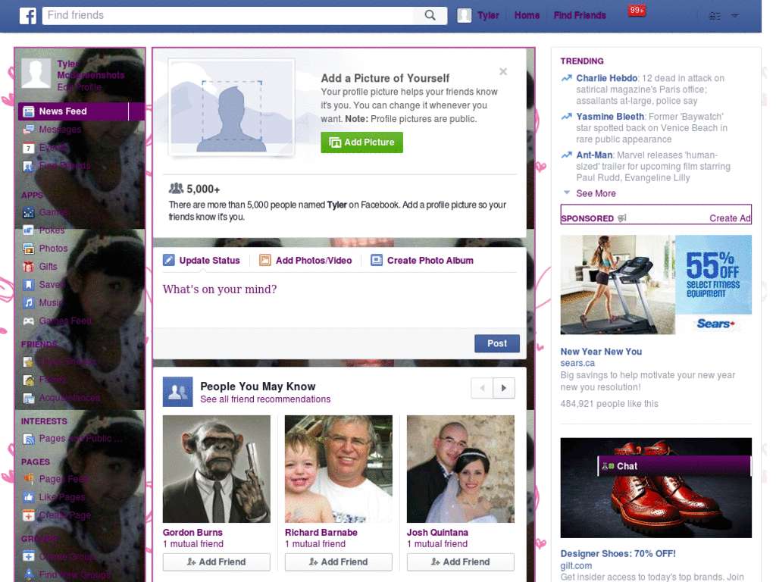
Task: Go to Home in the top bar
Action: [527, 15]
